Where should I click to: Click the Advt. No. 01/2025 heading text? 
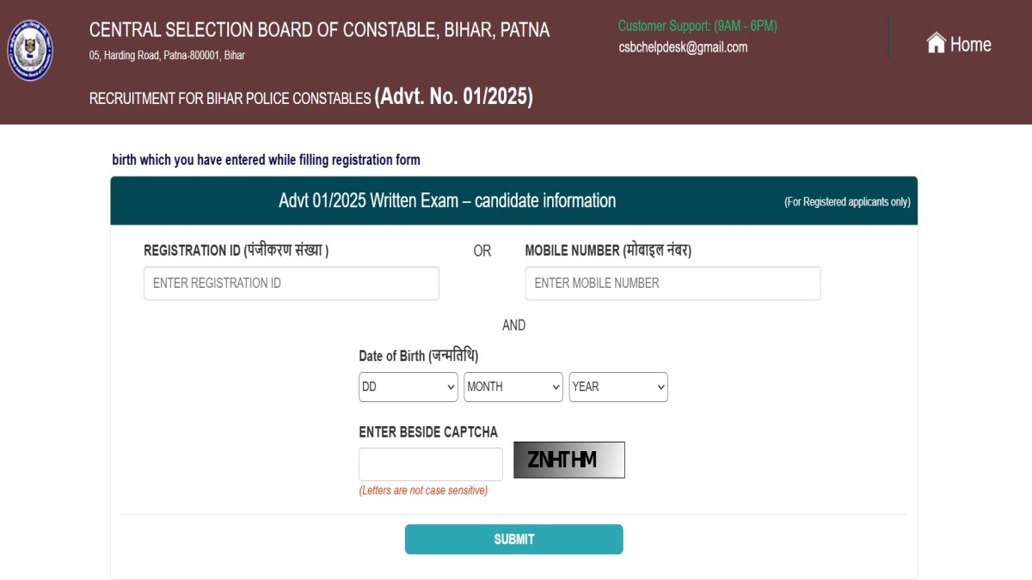click(453, 97)
